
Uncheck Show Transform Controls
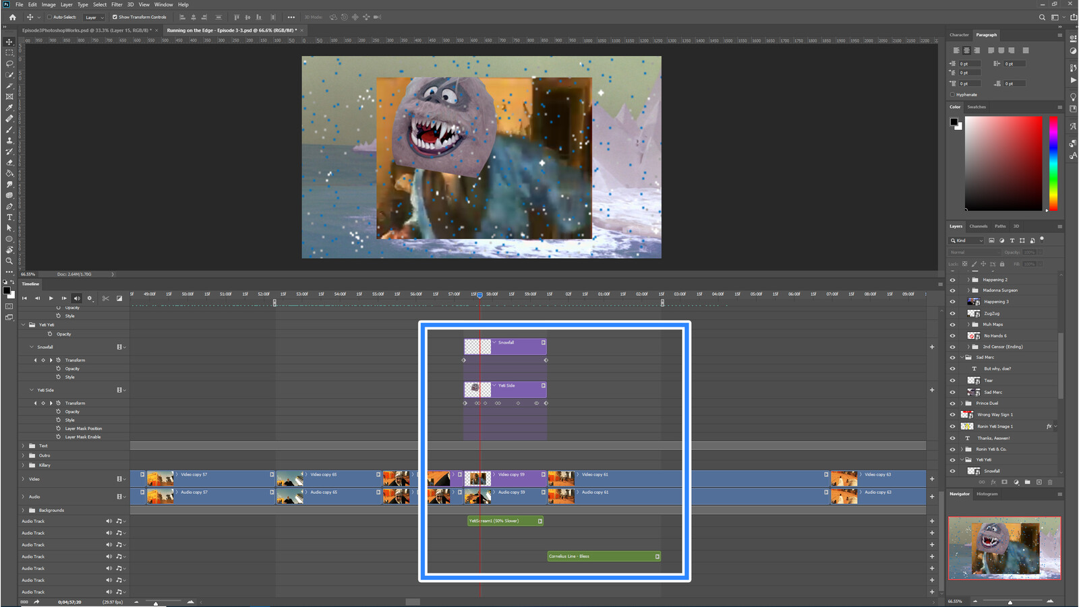click(x=115, y=18)
